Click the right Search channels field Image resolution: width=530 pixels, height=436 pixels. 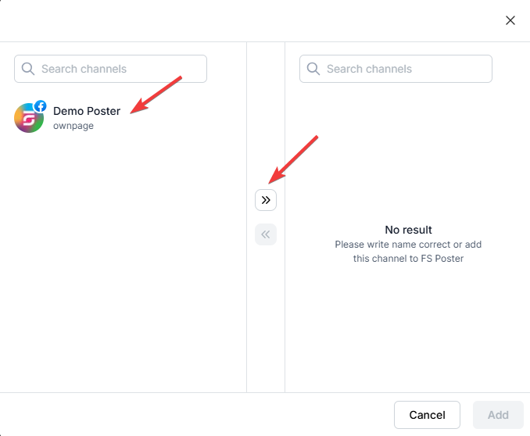(396, 69)
